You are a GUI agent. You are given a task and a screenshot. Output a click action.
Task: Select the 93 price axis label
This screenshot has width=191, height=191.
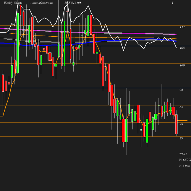[181, 90]
